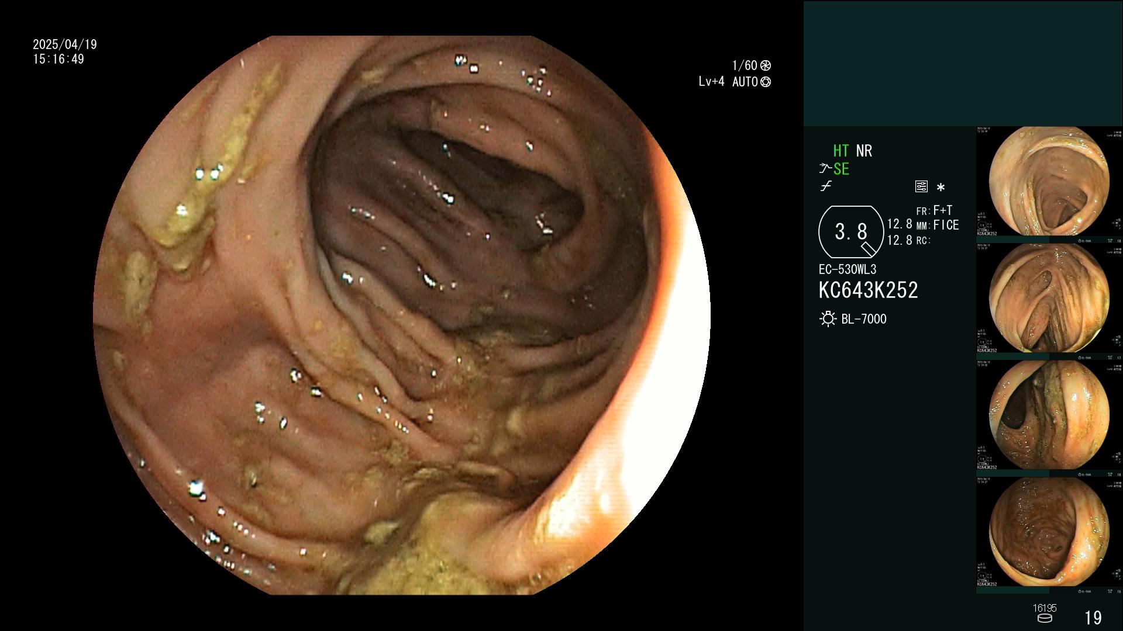The width and height of the screenshot is (1123, 631).
Task: Click the scope channel diameter 3.8 icon
Action: [x=851, y=232]
